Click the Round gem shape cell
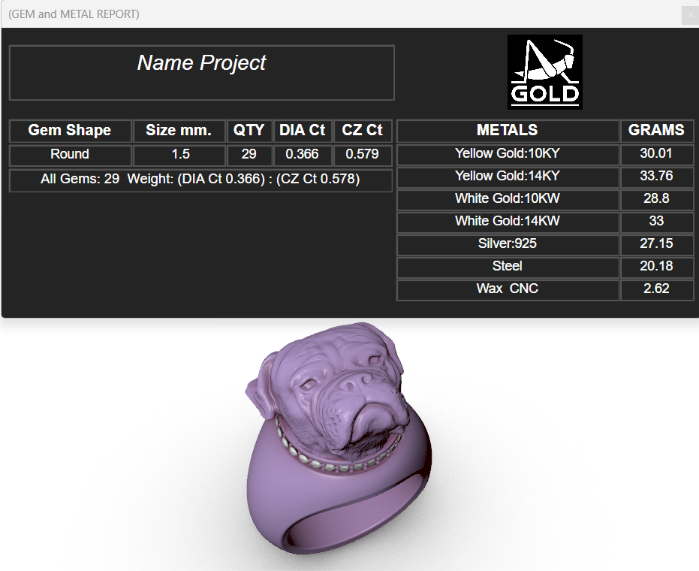The width and height of the screenshot is (699, 571). pos(70,155)
